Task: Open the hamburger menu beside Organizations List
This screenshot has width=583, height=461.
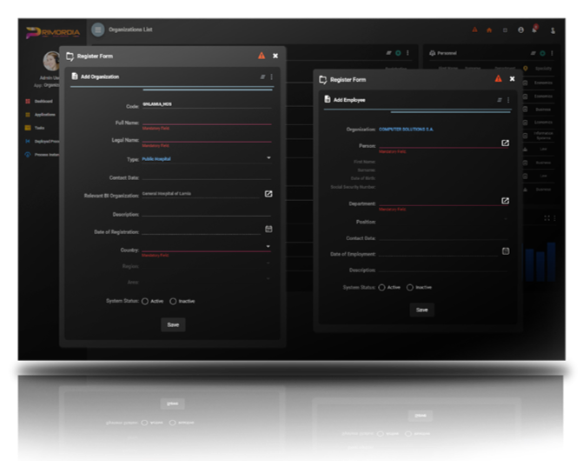Action: [x=97, y=30]
